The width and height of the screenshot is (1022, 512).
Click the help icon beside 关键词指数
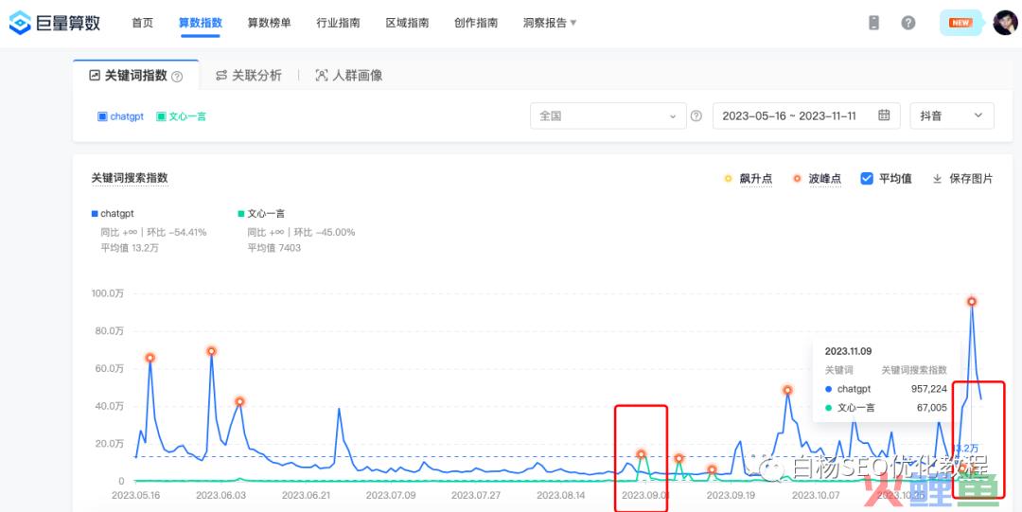(177, 77)
